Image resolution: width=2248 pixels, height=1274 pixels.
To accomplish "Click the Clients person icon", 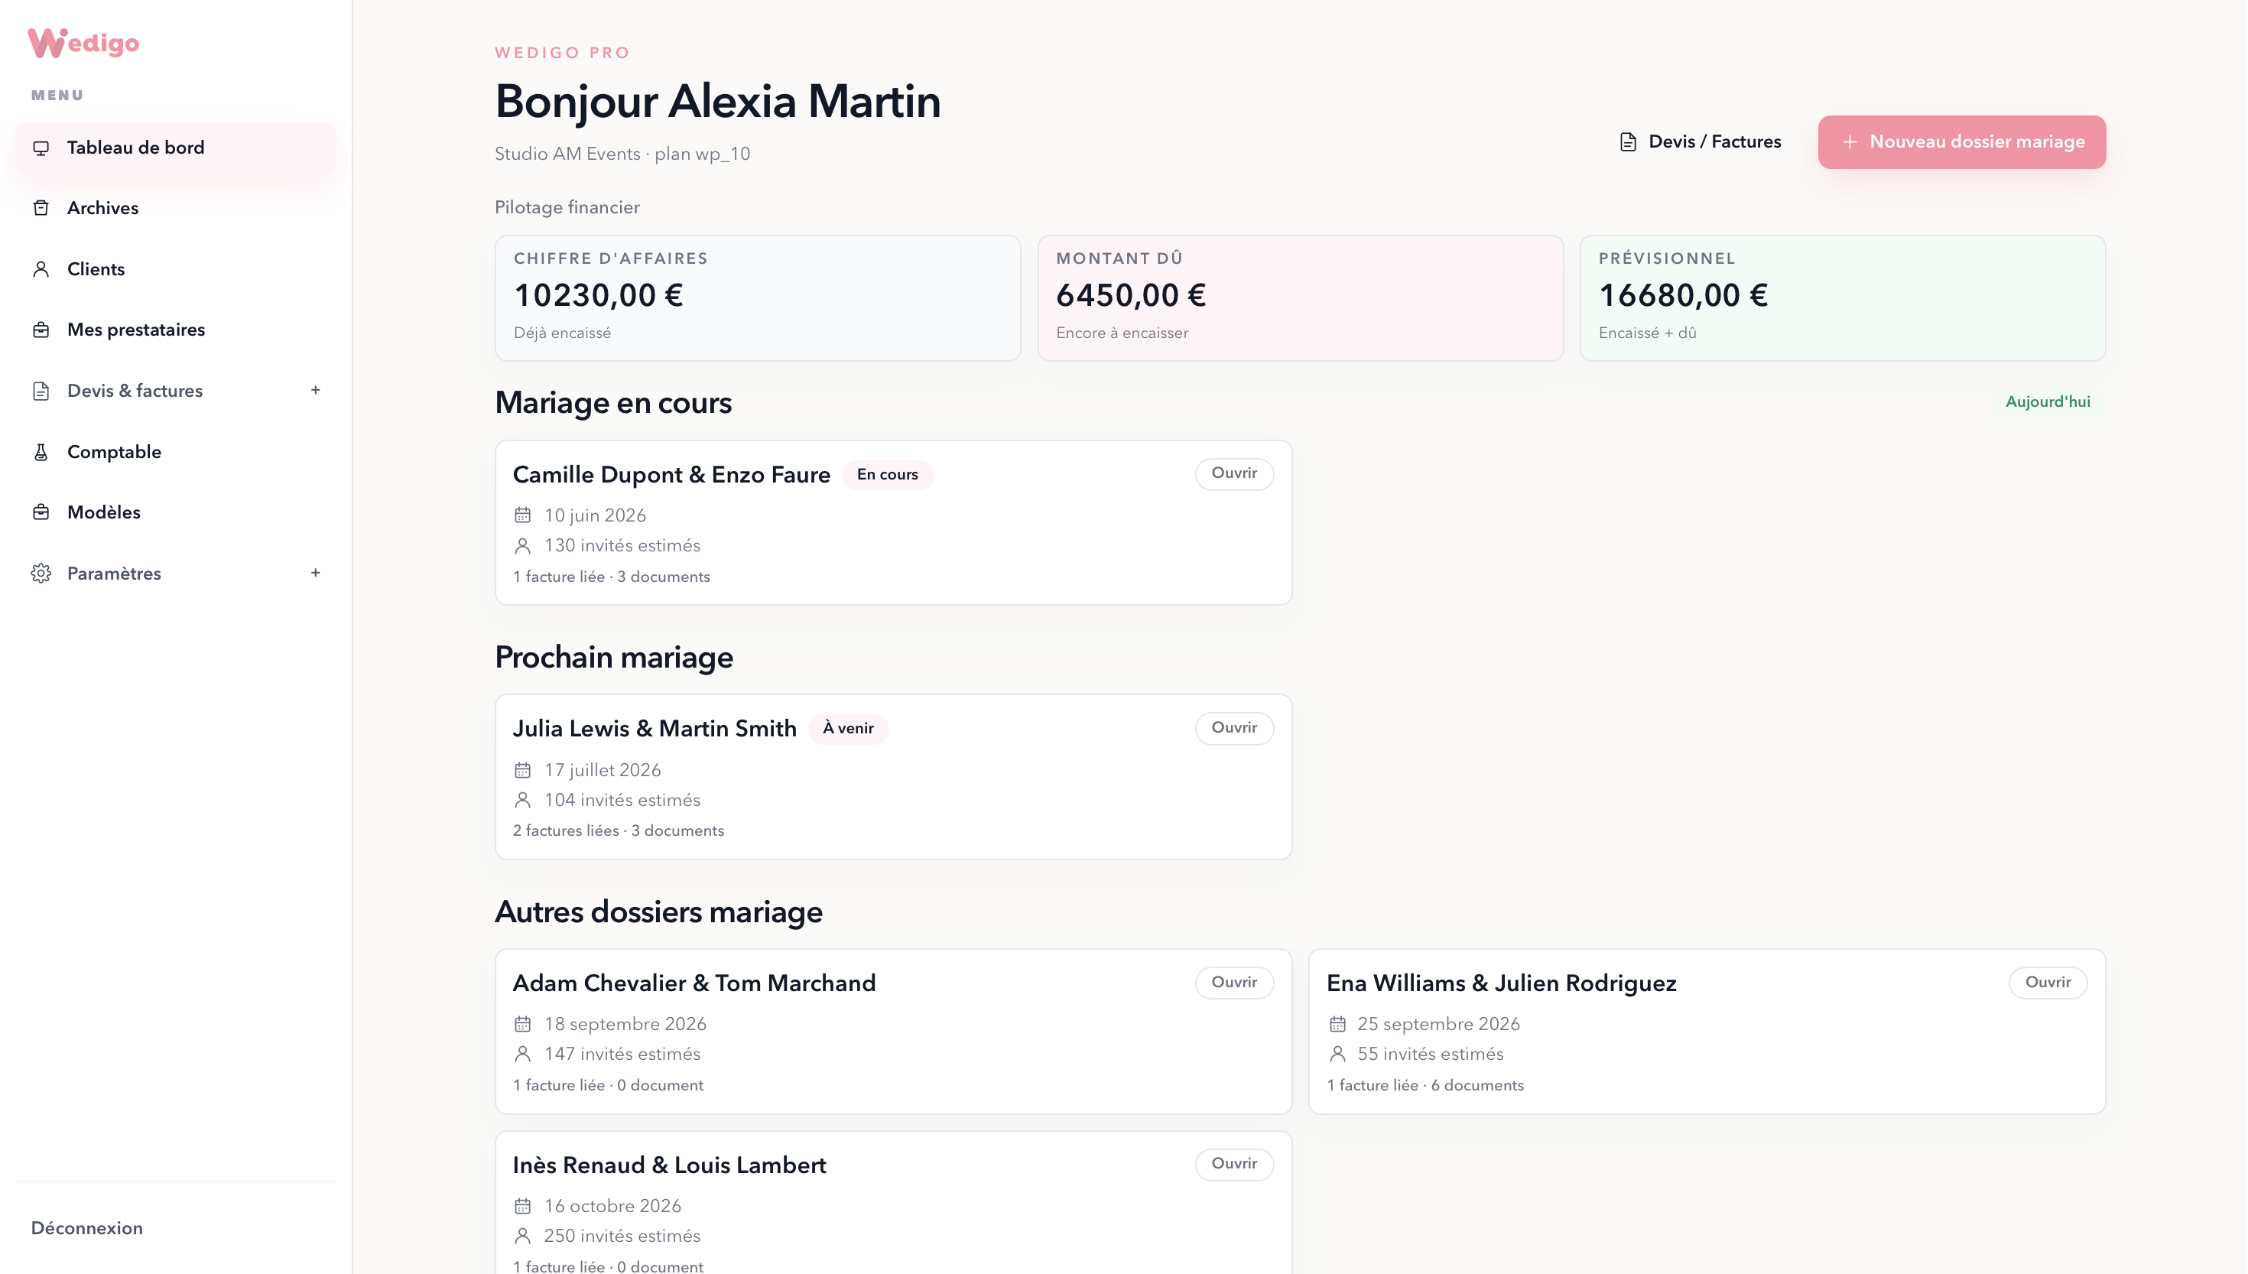I will (41, 269).
